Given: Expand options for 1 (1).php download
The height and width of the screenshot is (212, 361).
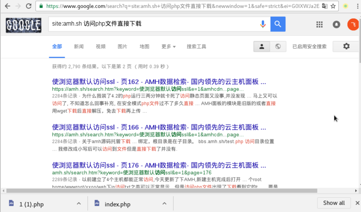Looking at the screenshot, I should pyautogui.click(x=79, y=204).
